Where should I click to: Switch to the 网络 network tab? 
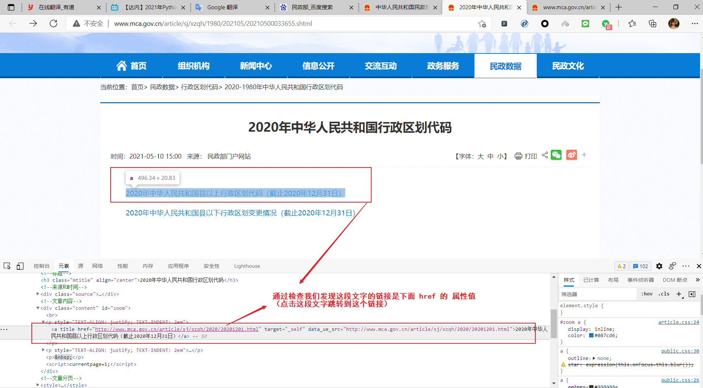[x=98, y=266]
